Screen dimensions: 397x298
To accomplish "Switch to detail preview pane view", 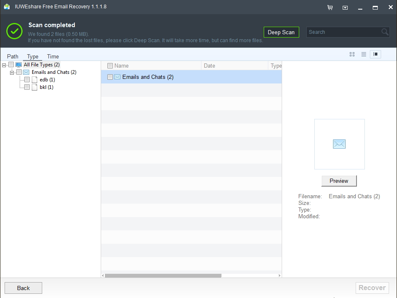I will coord(376,54).
